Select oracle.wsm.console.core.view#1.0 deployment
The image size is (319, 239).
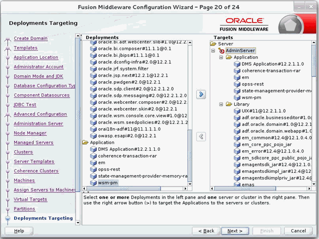tap(143, 116)
